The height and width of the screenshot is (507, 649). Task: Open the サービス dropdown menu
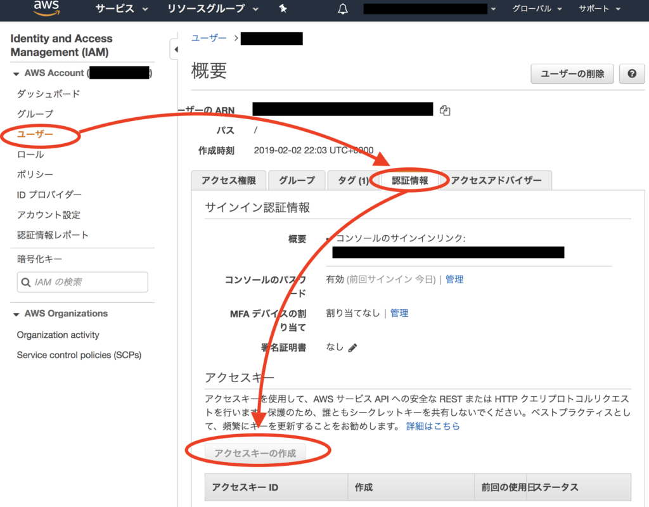coord(122,9)
